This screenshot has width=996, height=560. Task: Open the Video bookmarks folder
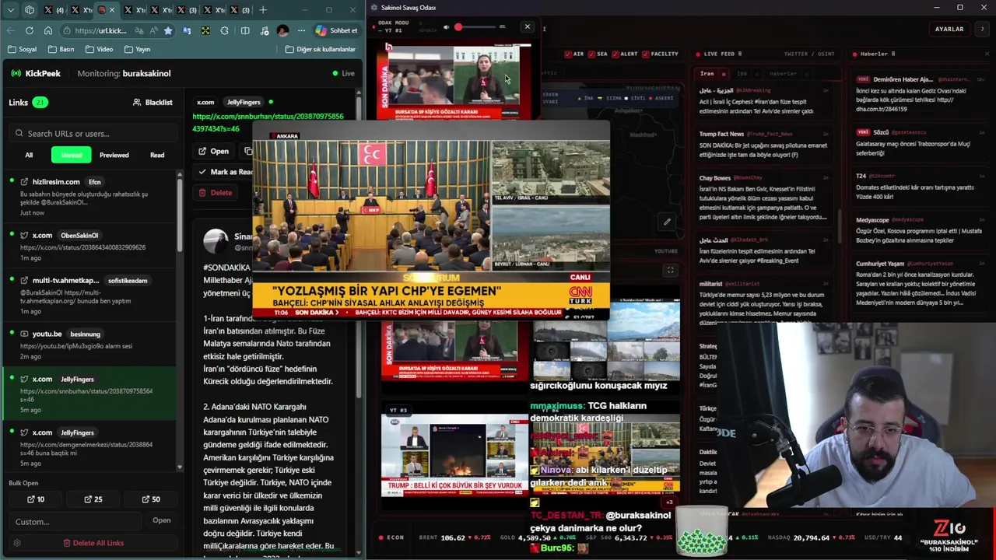pyautogui.click(x=99, y=49)
